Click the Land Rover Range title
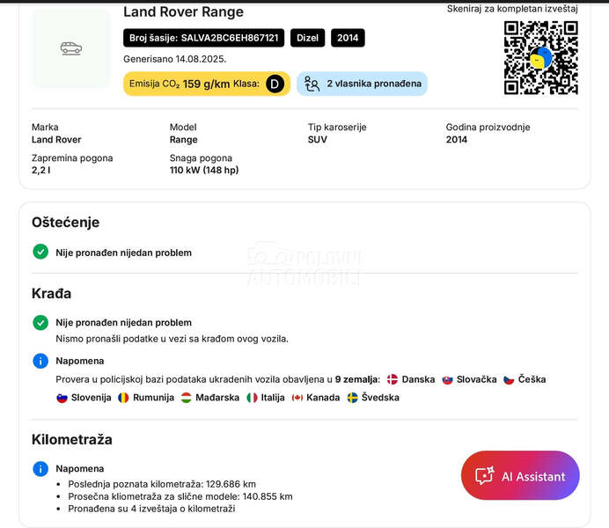The width and height of the screenshot is (609, 528). tap(183, 12)
